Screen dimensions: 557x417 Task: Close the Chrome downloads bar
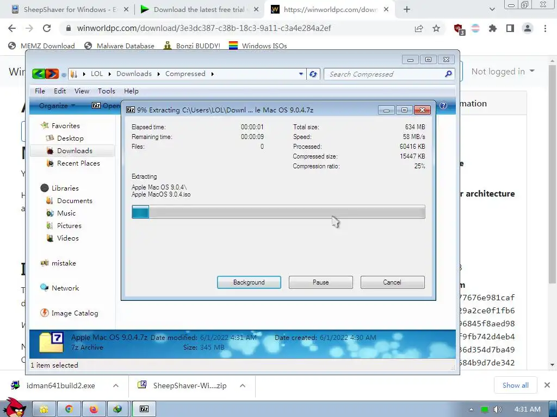coord(547,385)
